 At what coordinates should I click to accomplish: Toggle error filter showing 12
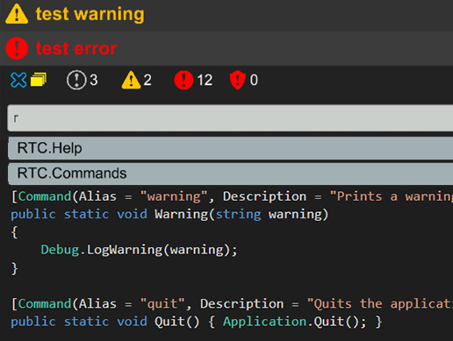tap(193, 80)
